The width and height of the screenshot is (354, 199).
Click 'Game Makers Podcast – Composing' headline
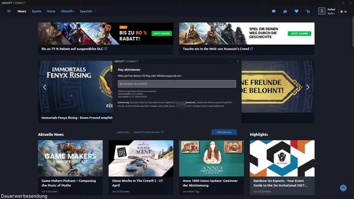(x=69, y=183)
